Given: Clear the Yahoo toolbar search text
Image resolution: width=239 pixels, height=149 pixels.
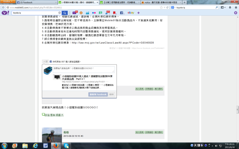Looking at the screenshot, I should 60,13.
